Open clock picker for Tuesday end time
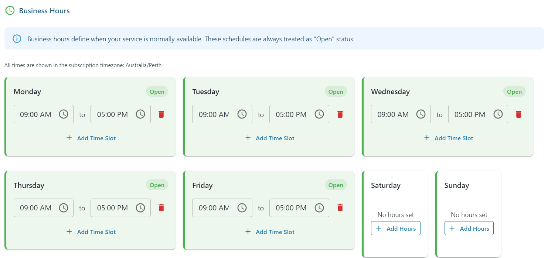Image resolution: width=548 pixels, height=258 pixels. coord(319,114)
